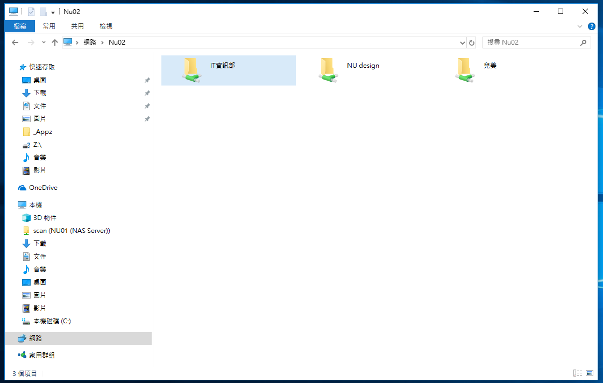
Task: Click the refresh button beside address bar
Action: [472, 42]
